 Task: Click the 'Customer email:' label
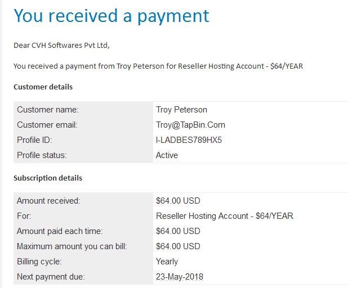click(47, 125)
